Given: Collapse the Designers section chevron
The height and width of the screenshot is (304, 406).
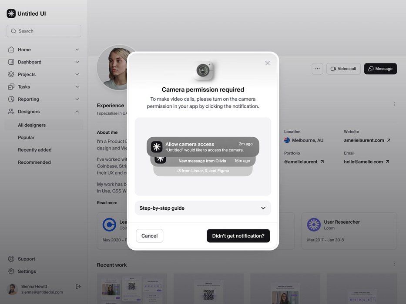Looking at the screenshot, I should (77, 112).
